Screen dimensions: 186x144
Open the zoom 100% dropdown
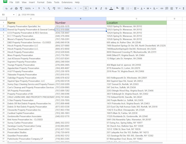click(x=29, y=8)
